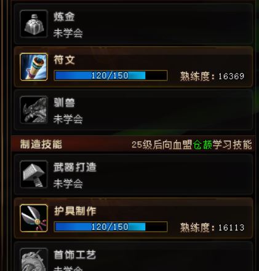
Task: Click the 护具制作 scissors icon
Action: point(34,218)
